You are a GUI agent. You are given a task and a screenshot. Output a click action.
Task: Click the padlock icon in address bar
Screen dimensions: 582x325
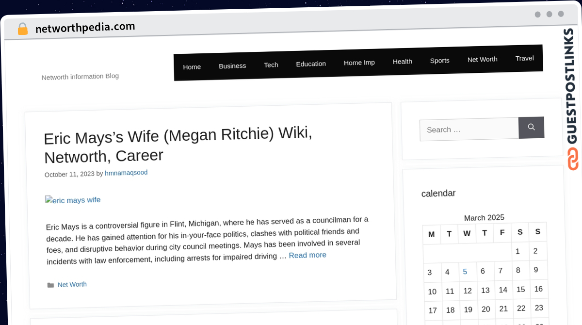[22, 29]
